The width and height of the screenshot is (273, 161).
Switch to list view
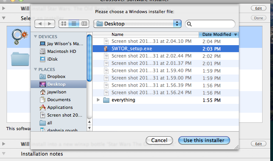point(74,24)
